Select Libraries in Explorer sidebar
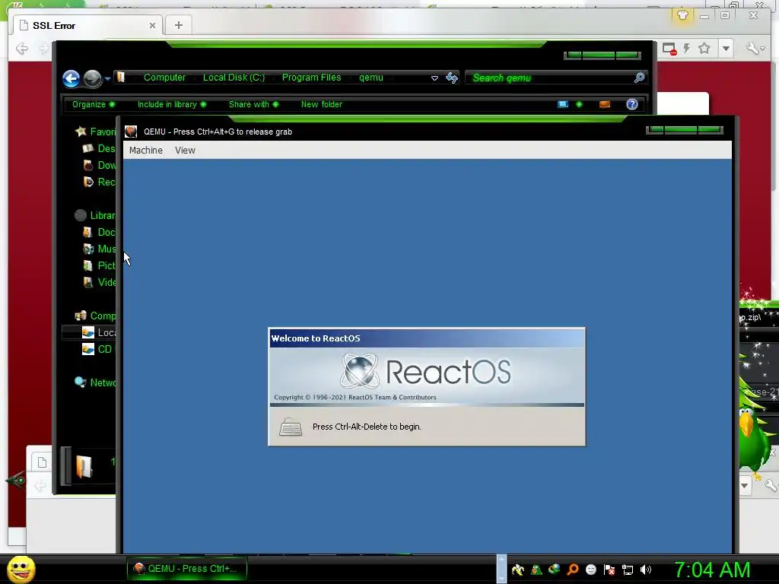Viewport: 779px width, 584px height. 94,215
